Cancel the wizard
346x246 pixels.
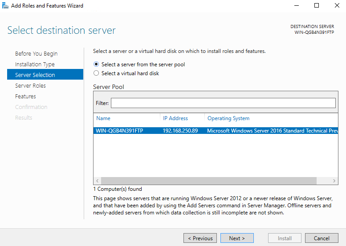(x=322, y=238)
